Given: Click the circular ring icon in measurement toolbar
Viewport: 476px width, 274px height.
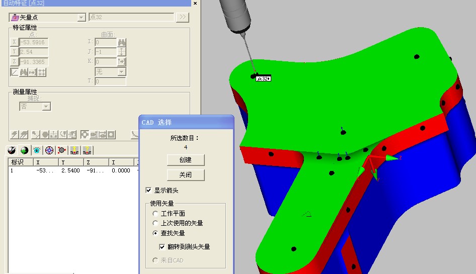Looking at the screenshot, I should click(85, 135).
